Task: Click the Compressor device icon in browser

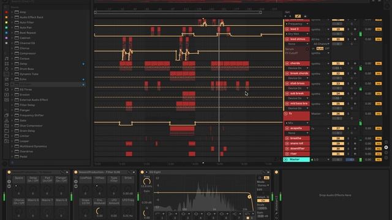Action: pyautogui.click(x=17, y=53)
